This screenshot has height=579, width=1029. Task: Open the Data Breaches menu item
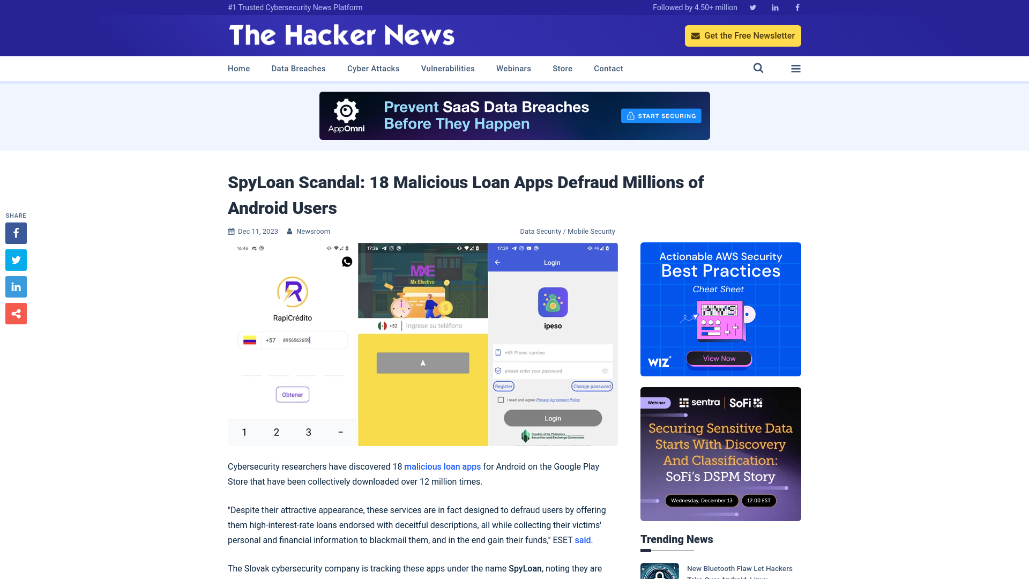[298, 68]
